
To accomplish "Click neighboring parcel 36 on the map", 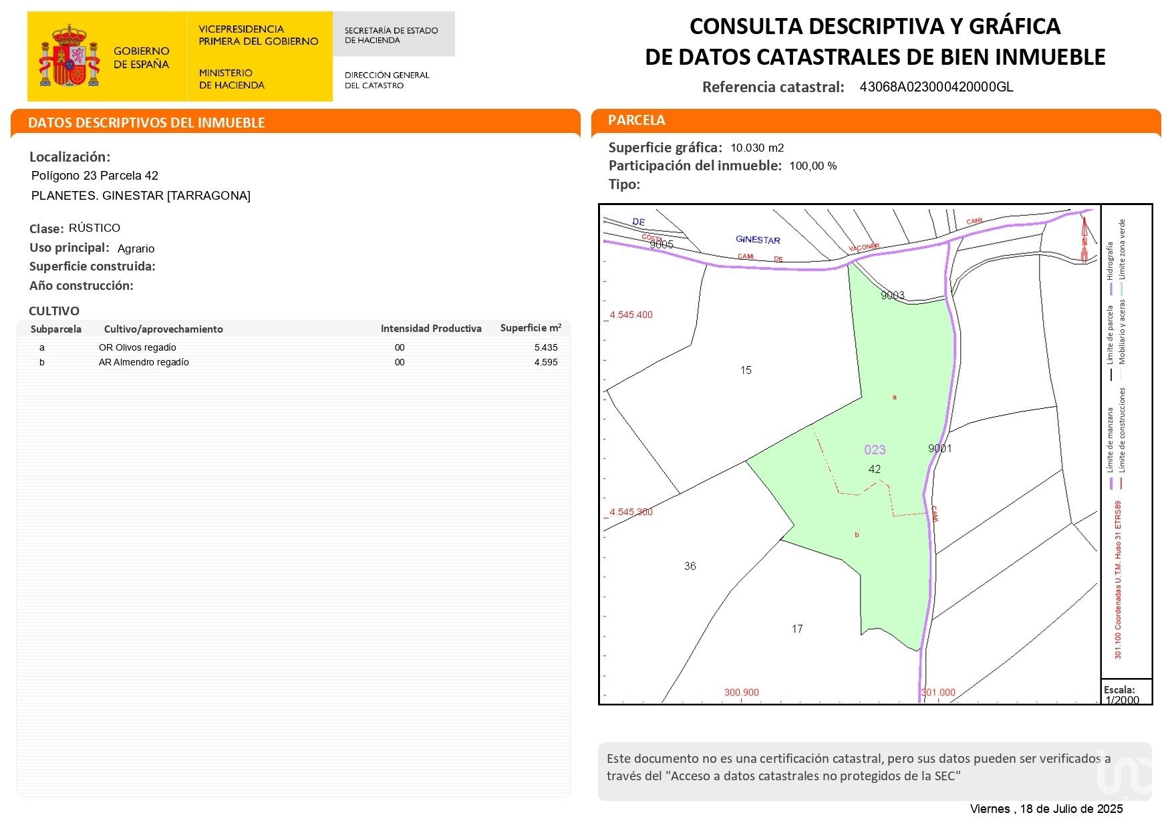I will pyautogui.click(x=690, y=566).
